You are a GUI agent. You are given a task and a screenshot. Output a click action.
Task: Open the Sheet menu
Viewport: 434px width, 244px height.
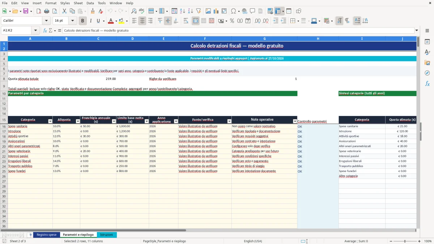[x=78, y=3]
